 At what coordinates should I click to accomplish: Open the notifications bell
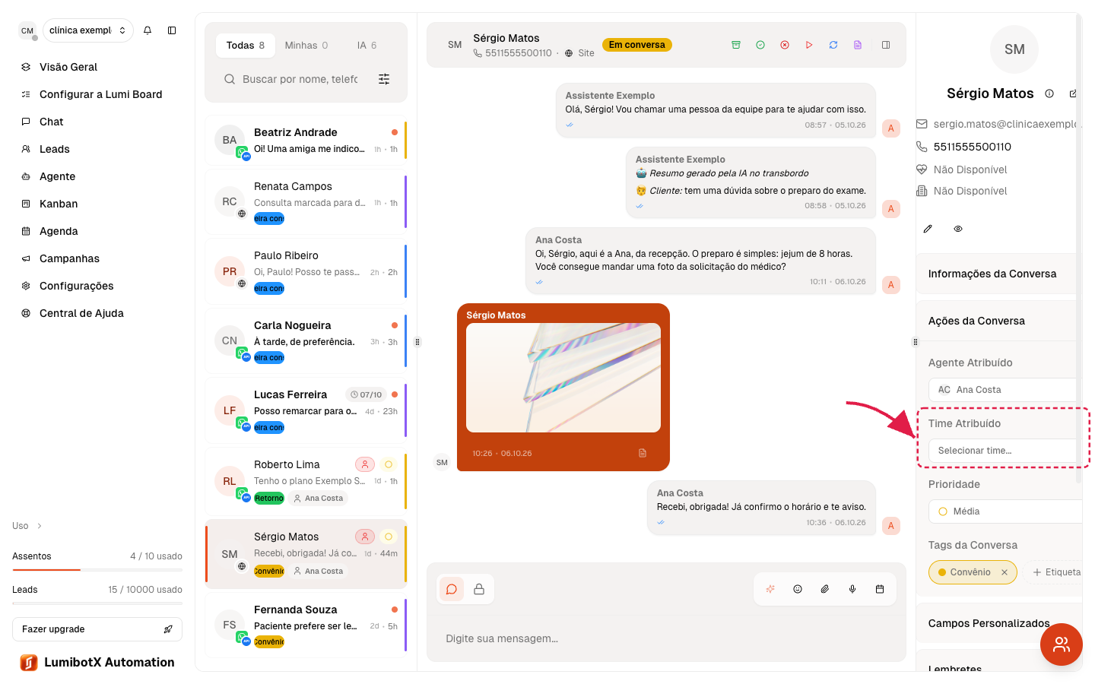click(x=148, y=30)
